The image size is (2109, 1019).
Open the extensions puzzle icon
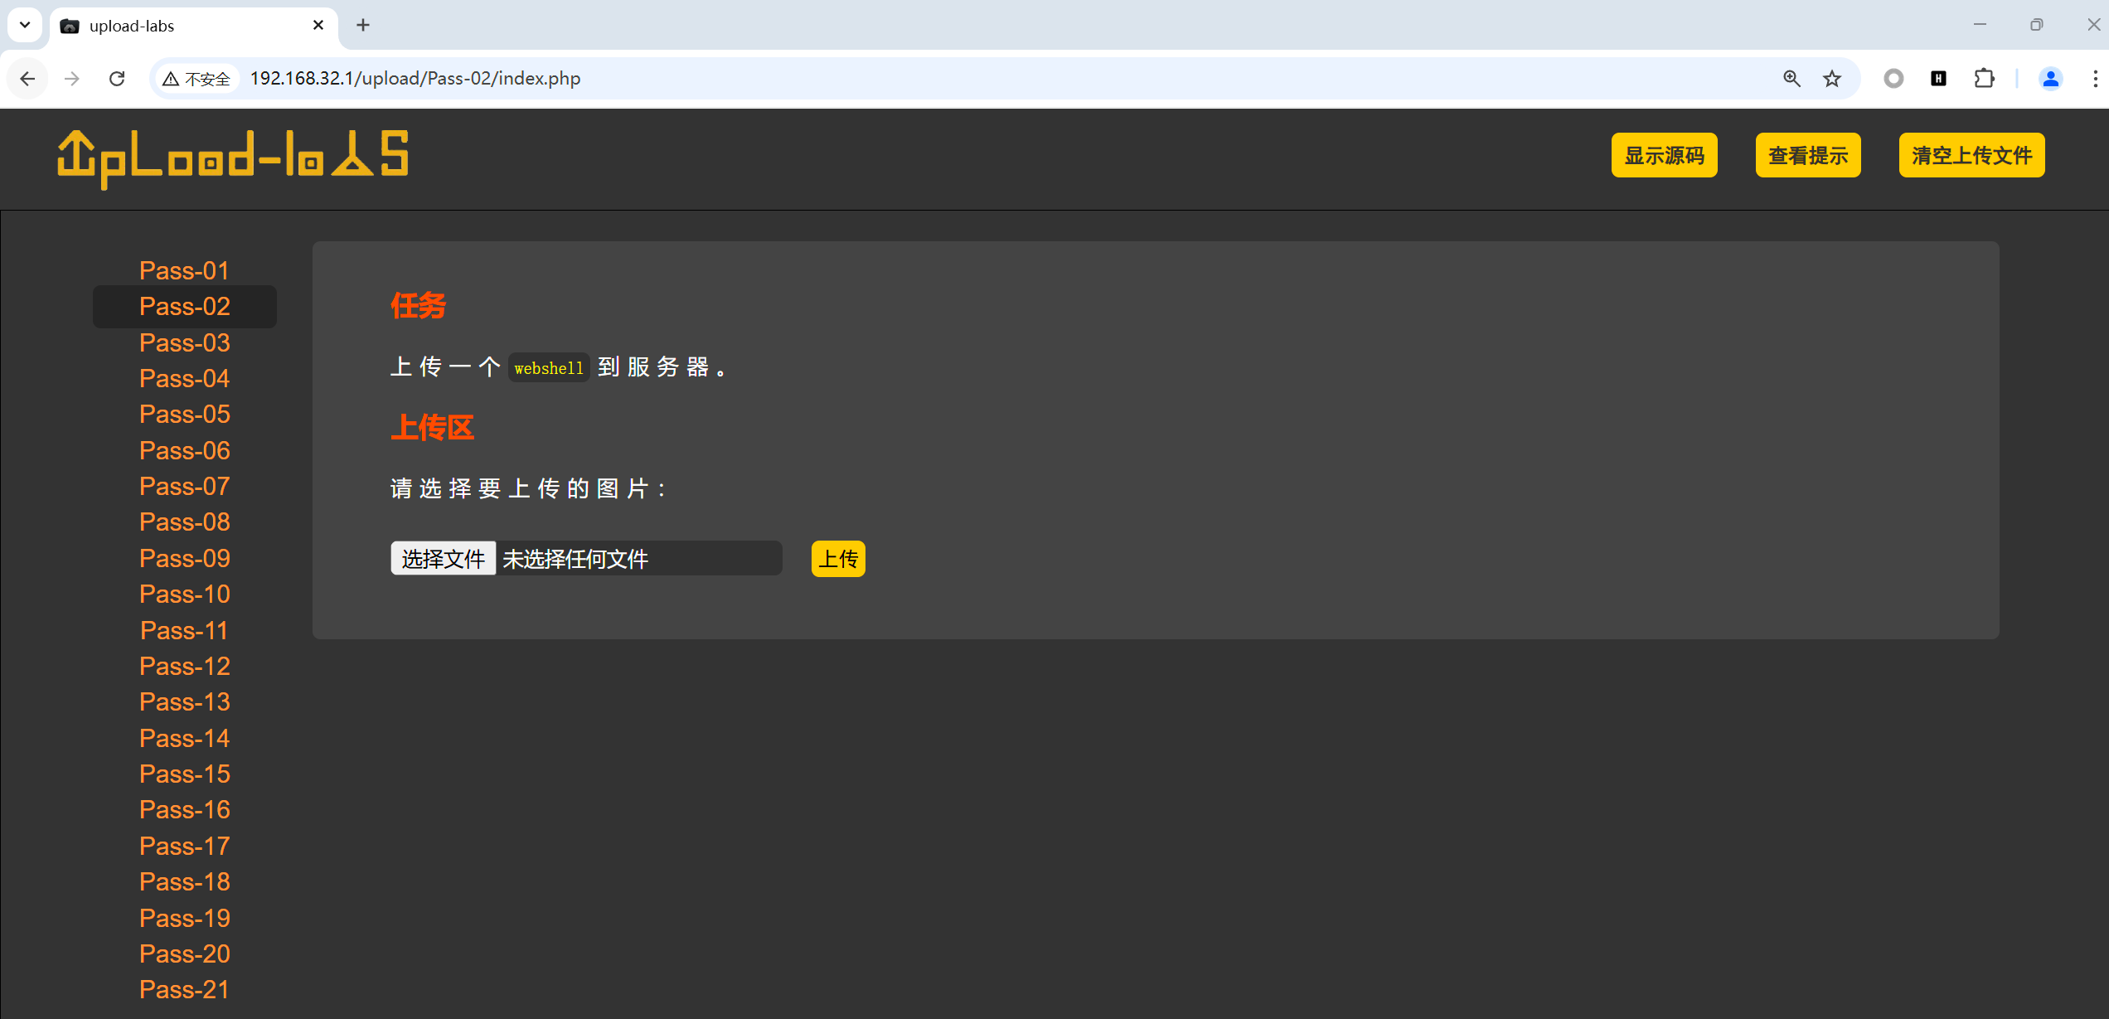[1984, 79]
